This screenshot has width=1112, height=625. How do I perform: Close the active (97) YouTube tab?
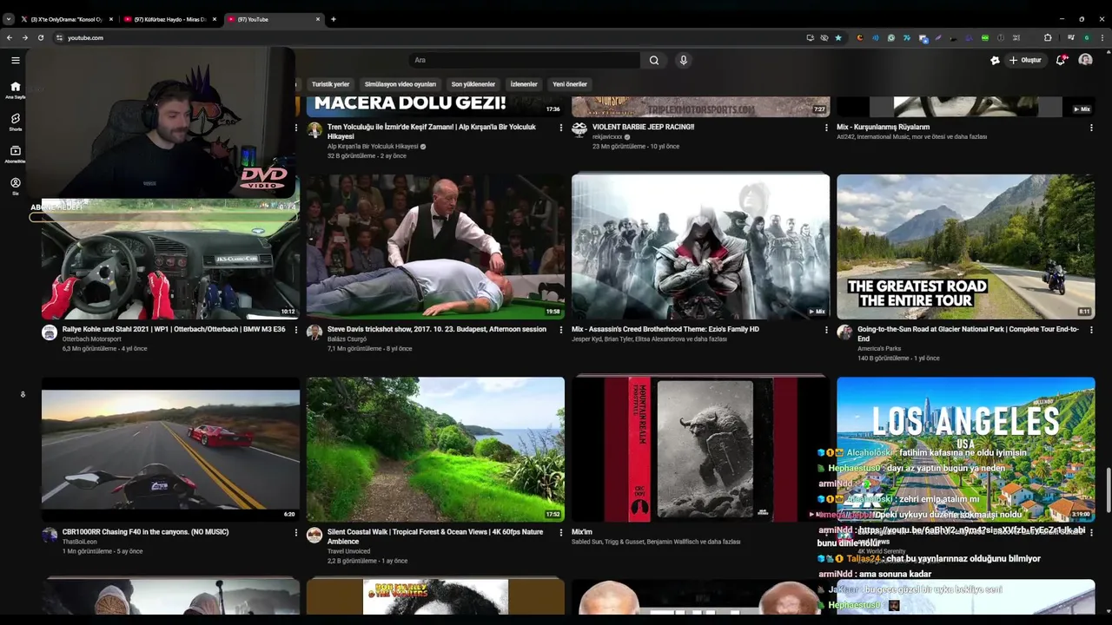coord(318,19)
